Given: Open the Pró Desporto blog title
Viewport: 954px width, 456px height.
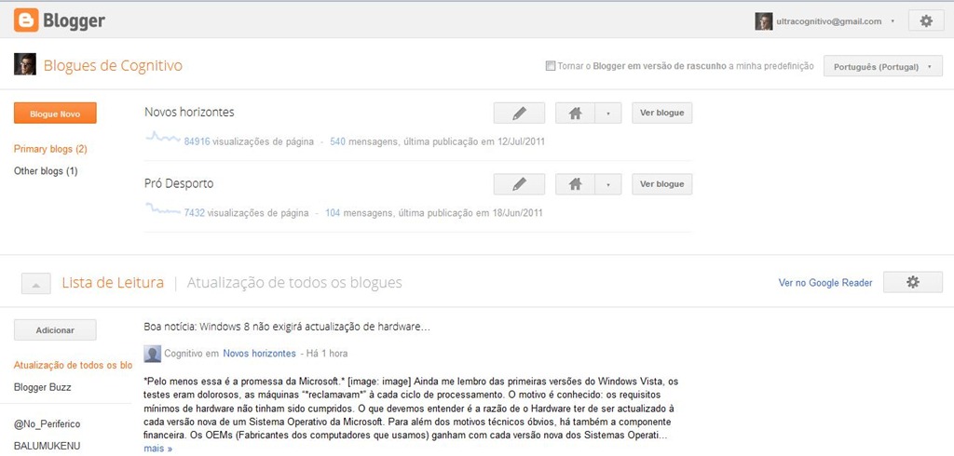Looking at the screenshot, I should click(179, 183).
